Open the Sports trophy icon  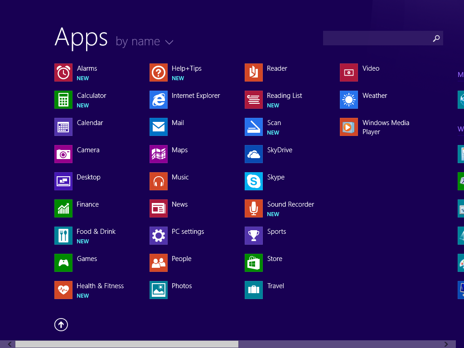pyautogui.click(x=254, y=236)
